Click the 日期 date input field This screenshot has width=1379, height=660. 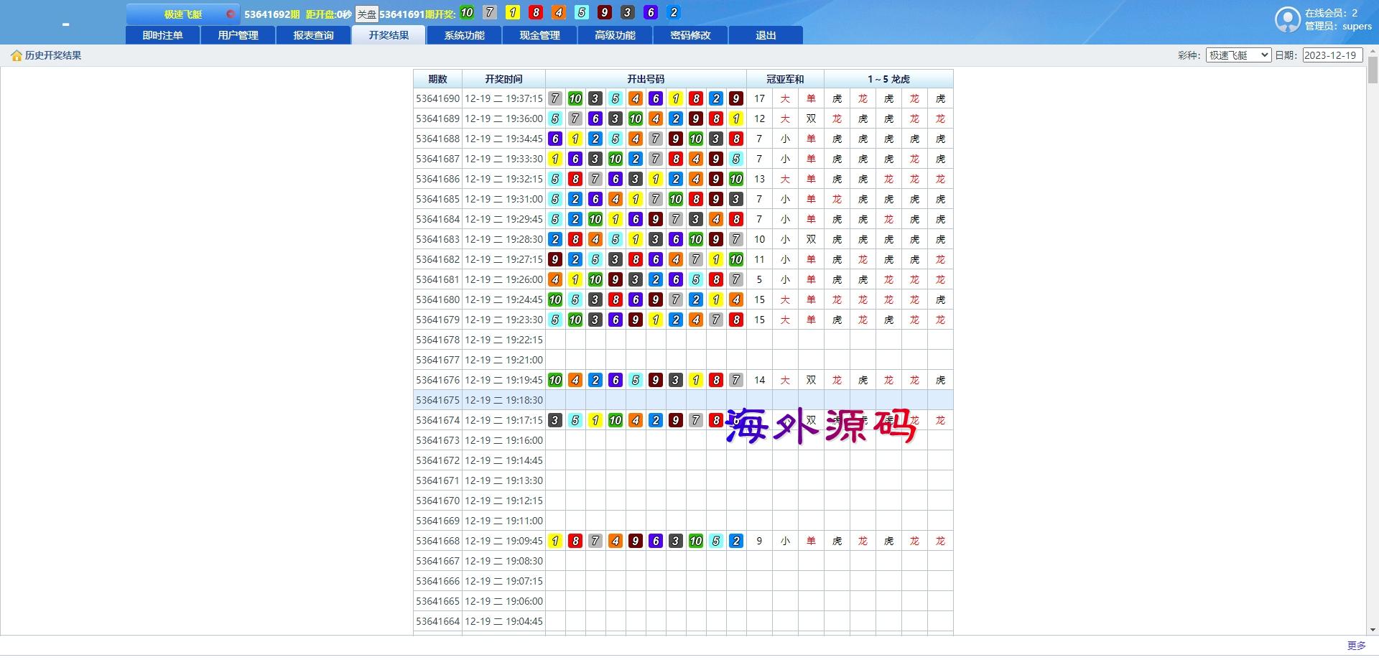[1333, 55]
